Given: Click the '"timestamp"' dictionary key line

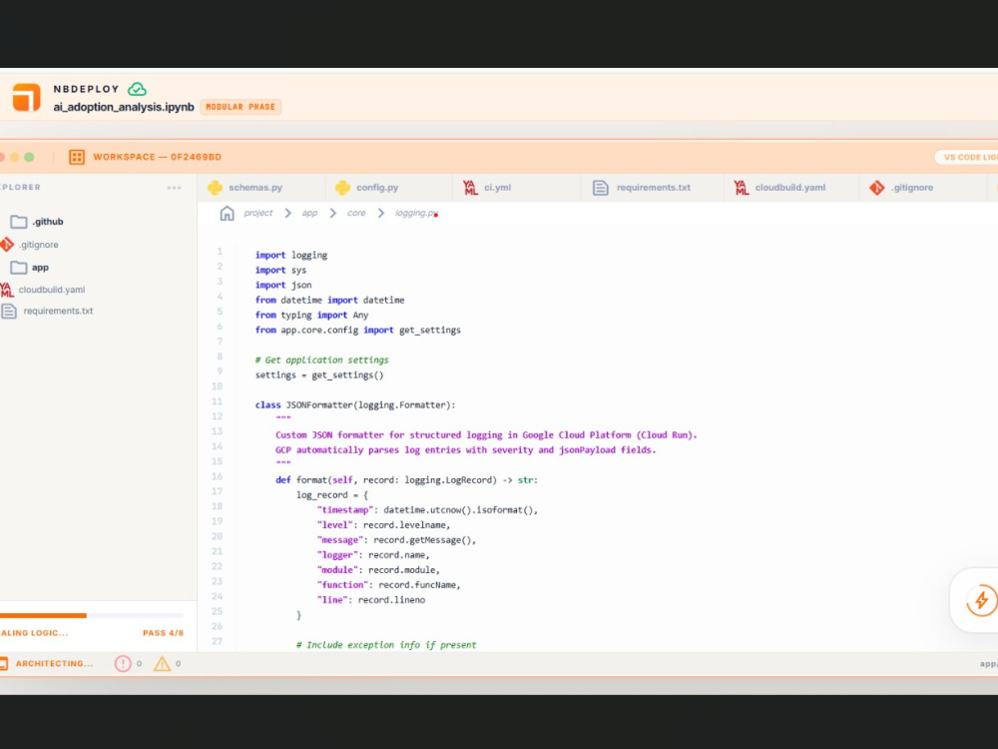Looking at the screenshot, I should tap(428, 510).
